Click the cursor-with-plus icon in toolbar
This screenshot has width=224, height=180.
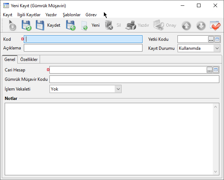tap(12, 25)
